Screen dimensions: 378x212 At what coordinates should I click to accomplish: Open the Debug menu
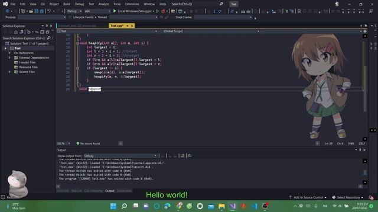click(79, 4)
